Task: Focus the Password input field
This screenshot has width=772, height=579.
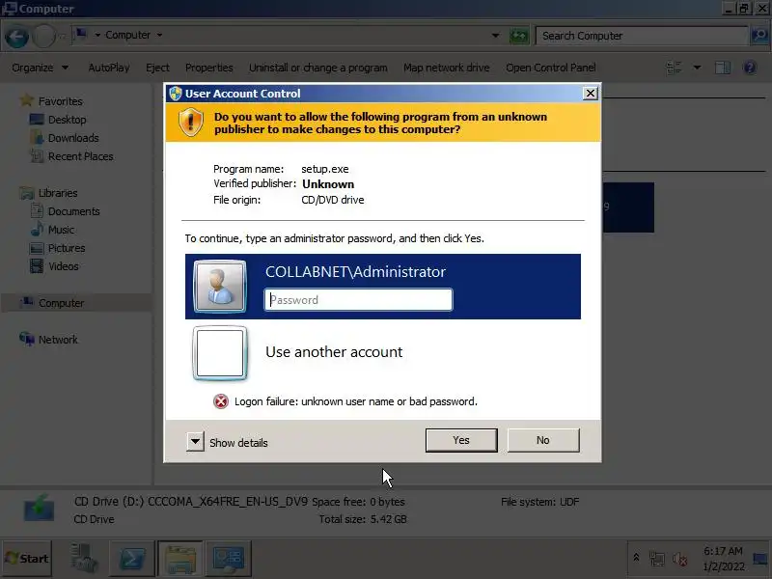Action: [x=358, y=300]
